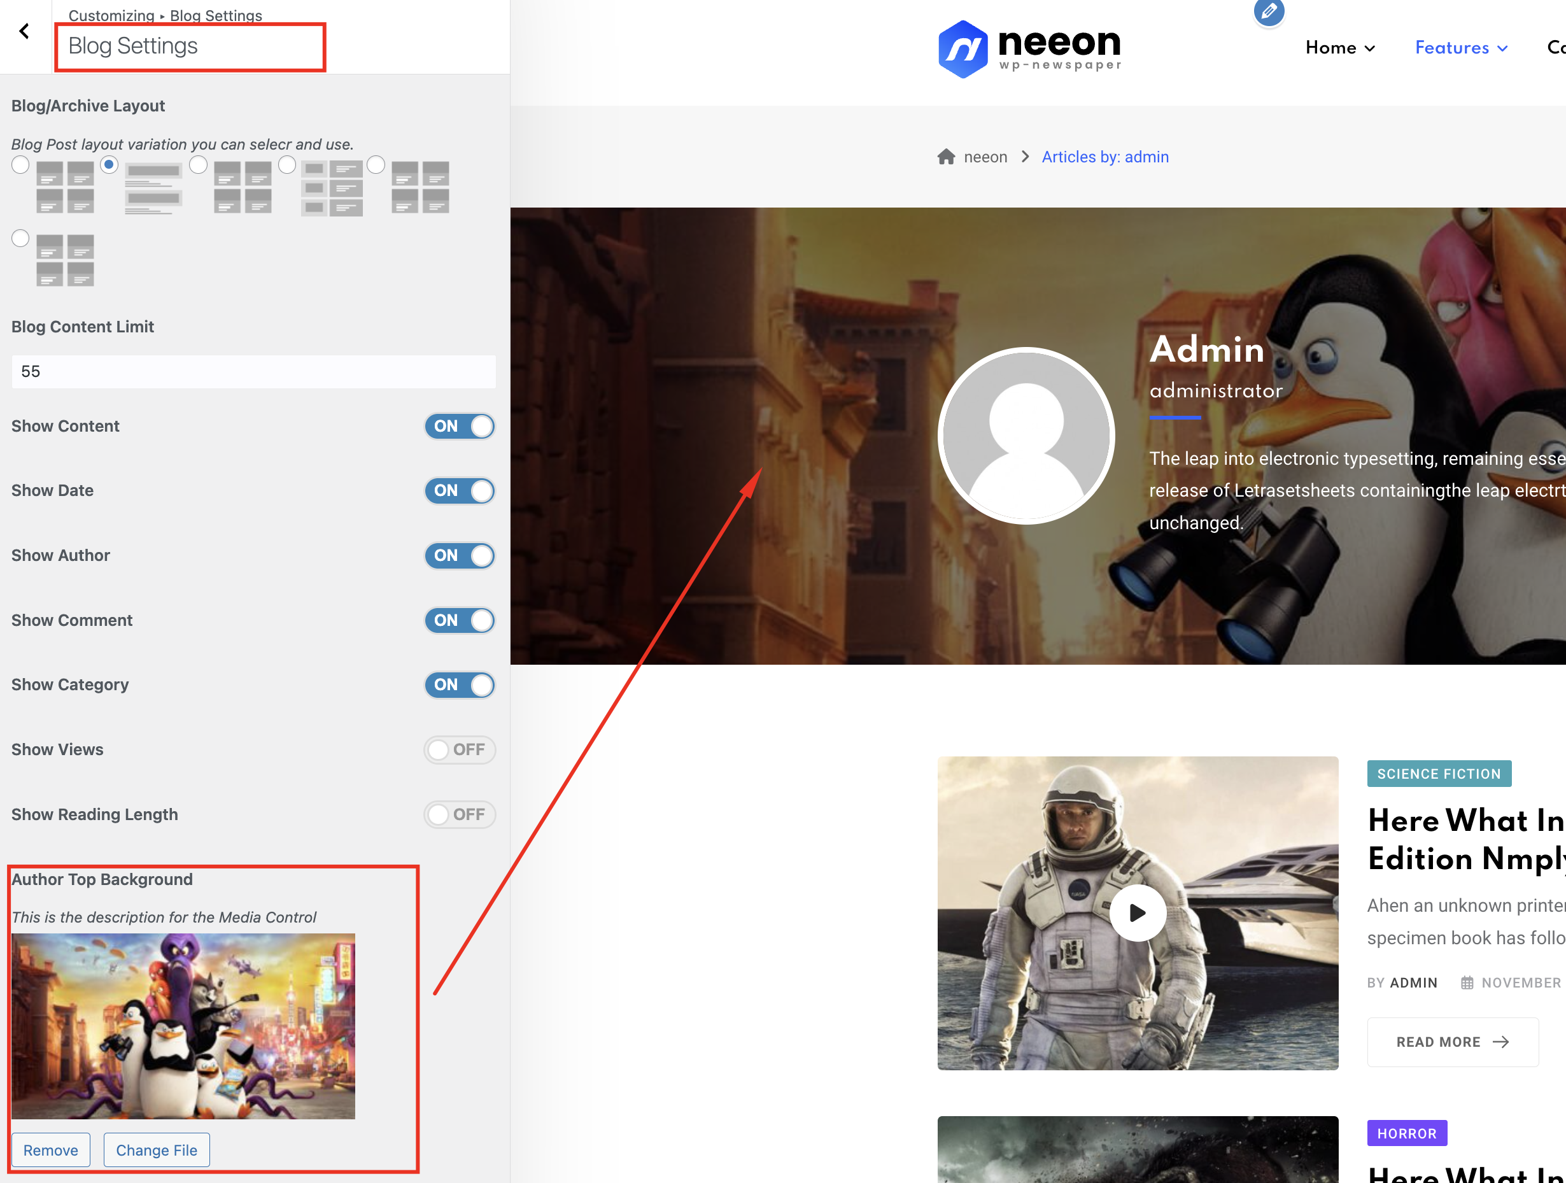
Task: Click the blue pencil edit shortcut icon
Action: coord(1269,11)
